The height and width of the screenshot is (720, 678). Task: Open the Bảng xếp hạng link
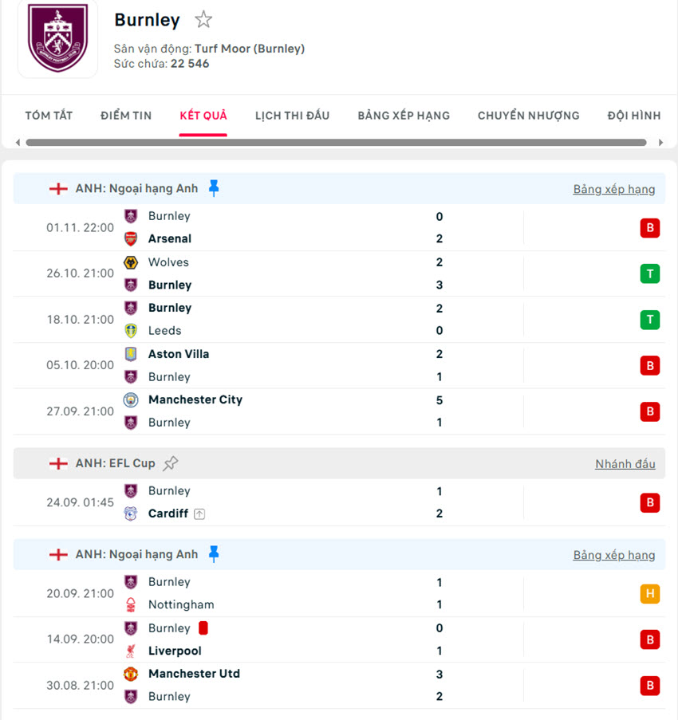[x=614, y=189]
